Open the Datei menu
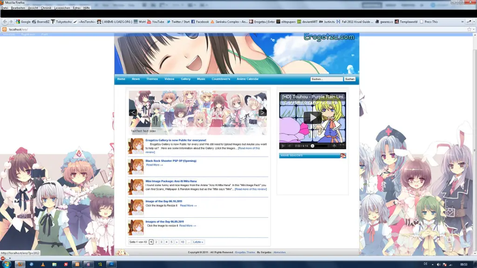 5,8
